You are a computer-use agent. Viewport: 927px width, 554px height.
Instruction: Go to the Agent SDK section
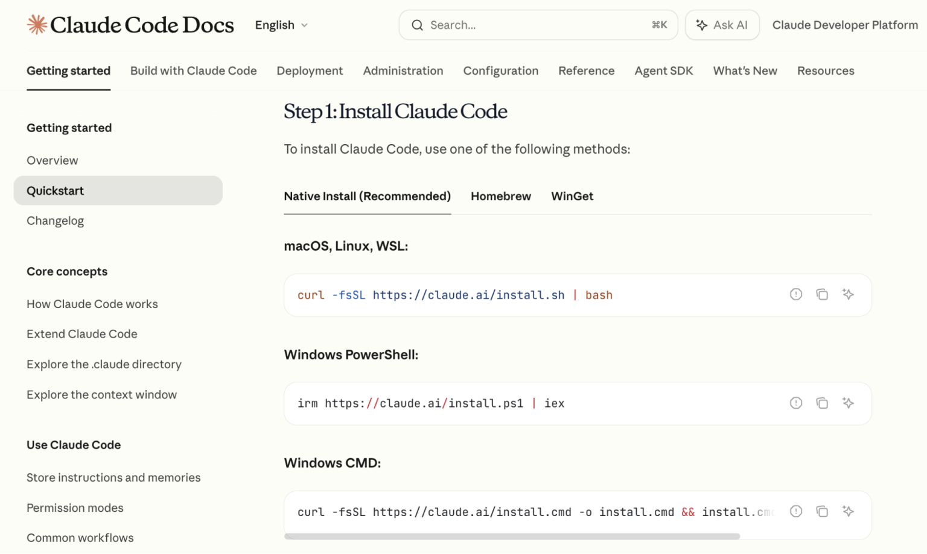(664, 71)
